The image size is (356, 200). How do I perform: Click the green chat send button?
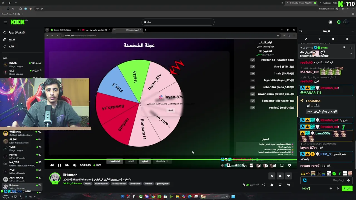coord(347,189)
